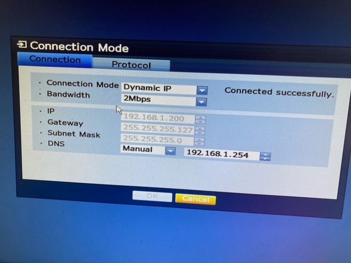The height and width of the screenshot is (263, 351).
Task: Click the Subnet Mask field 255.255.255.0
Action: point(157,140)
